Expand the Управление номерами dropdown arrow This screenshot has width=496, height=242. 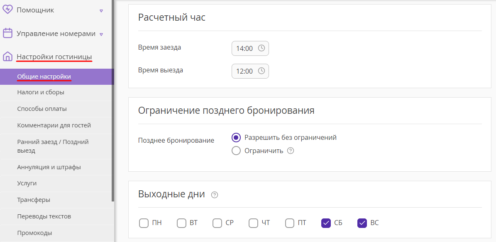101,34
